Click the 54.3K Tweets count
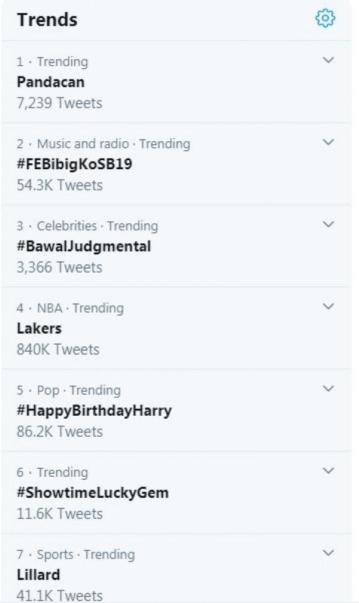This screenshot has width=359, height=603. tap(60, 185)
